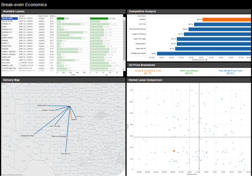The height and width of the screenshot is (176, 252).
Task: Click the Oil 'R' Us blue bar
Action: coord(223,24)
